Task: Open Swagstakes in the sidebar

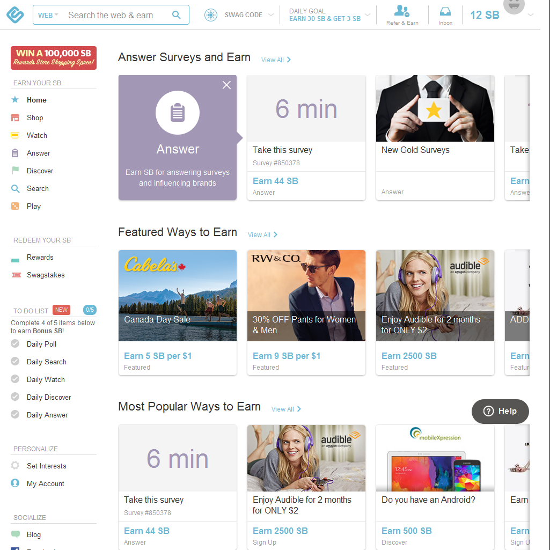Action: pos(46,275)
